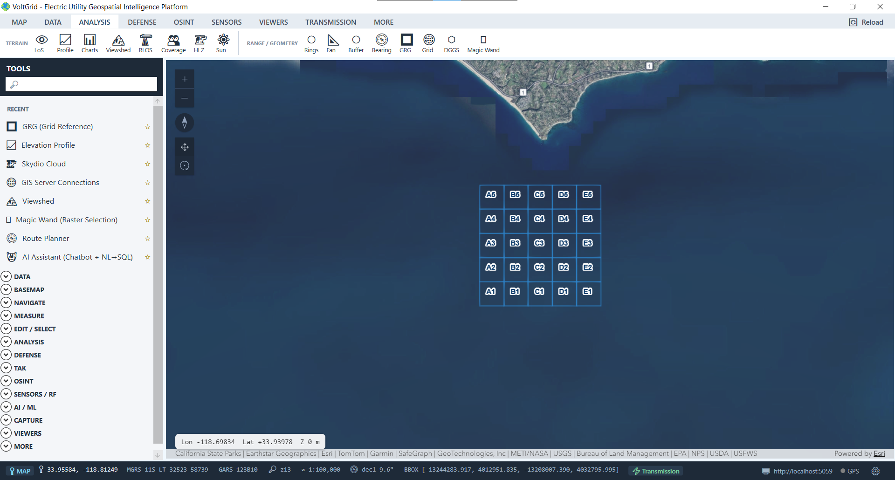Launch the Viewshed tool in ribbon
Screen dimensions: 895x480
(x=118, y=43)
